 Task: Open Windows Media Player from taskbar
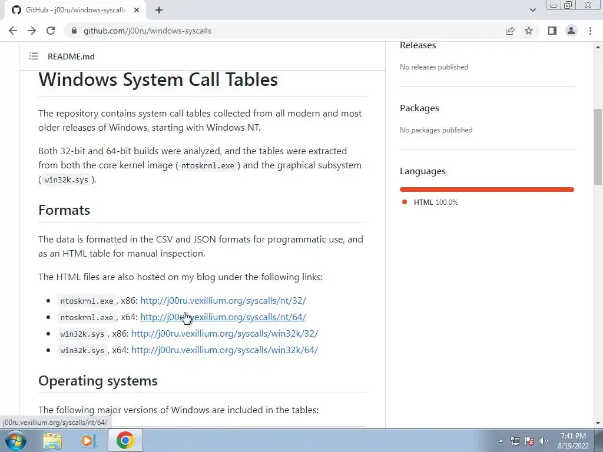88,440
